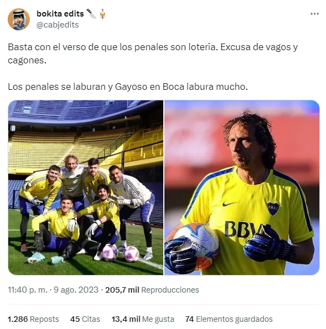326x329 pixels.
Task: Open the goalkeeper coach photo on right
Action: tap(242, 187)
